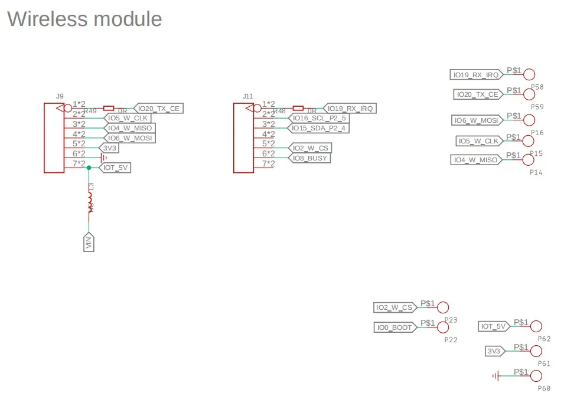Click ground symbol connected to P60
This screenshot has height=416, width=564.
click(496, 376)
